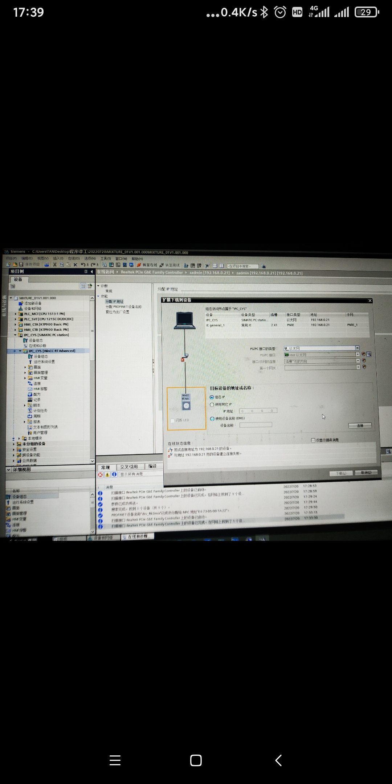The width and height of the screenshot is (392, 784).
Task: Click the search icon beside PG/PC interface
Action: point(369,354)
